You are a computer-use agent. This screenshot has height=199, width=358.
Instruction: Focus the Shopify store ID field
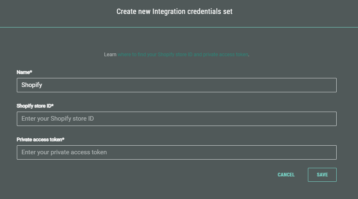[x=177, y=119]
